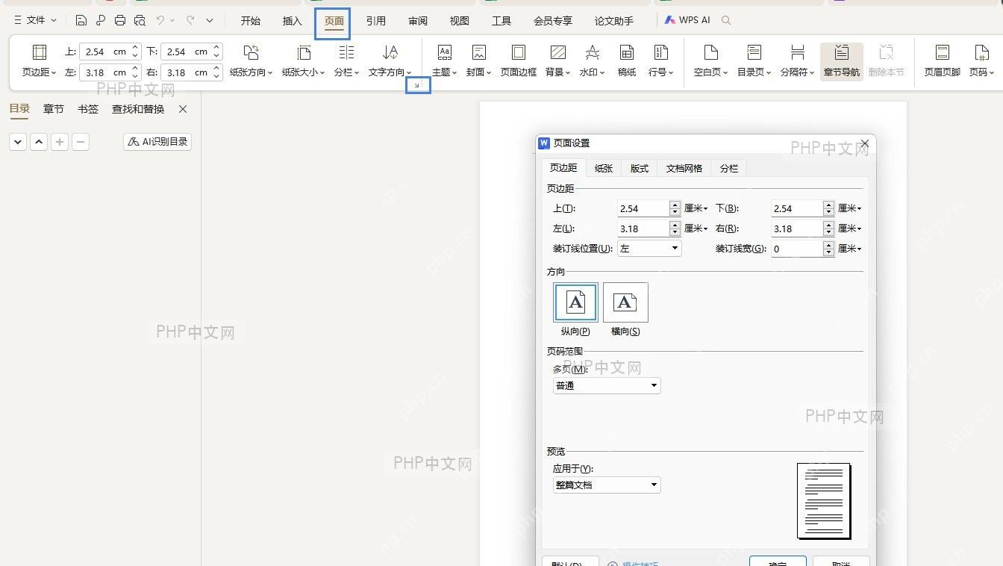Launch WPS AI assistant
1003x566 pixels.
[687, 21]
